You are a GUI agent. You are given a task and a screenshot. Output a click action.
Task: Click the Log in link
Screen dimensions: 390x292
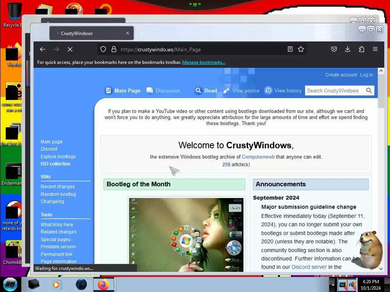(367, 75)
